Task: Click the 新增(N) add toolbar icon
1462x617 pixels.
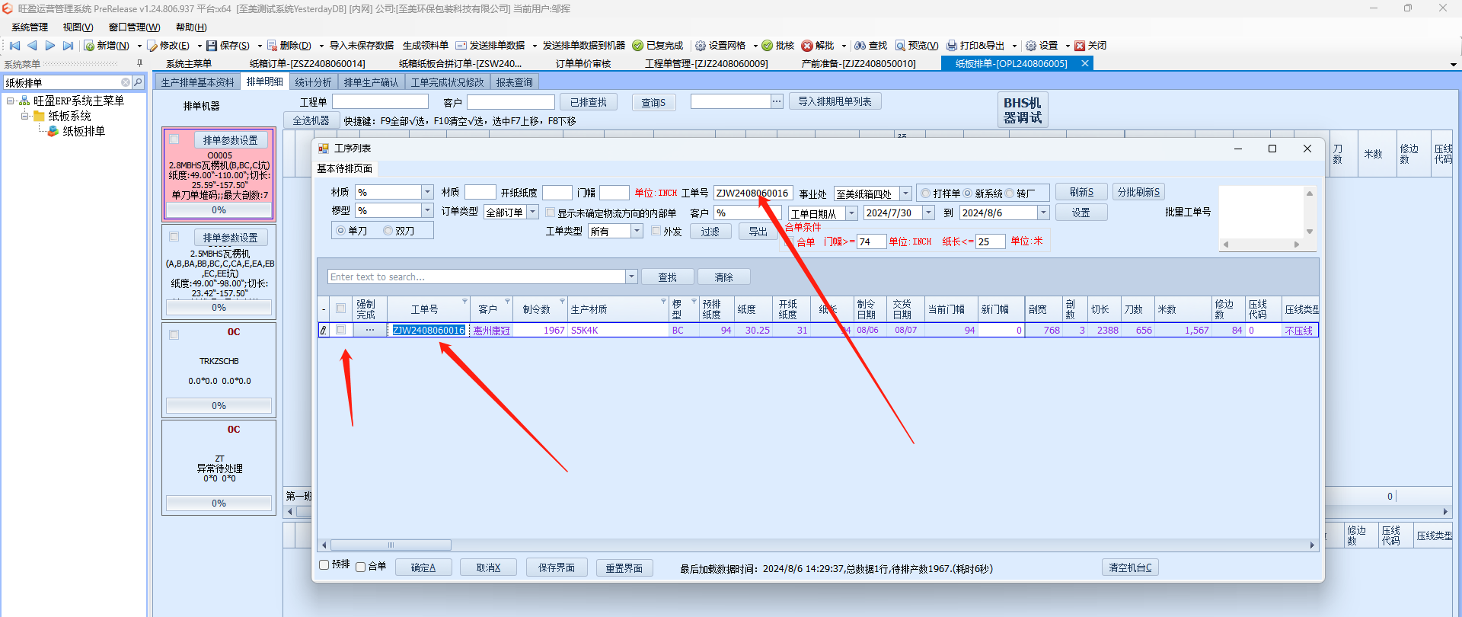Action: (89, 46)
